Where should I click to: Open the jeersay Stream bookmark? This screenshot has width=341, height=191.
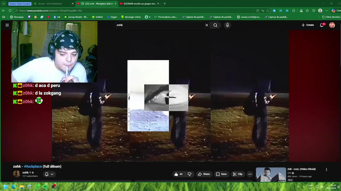point(76,17)
